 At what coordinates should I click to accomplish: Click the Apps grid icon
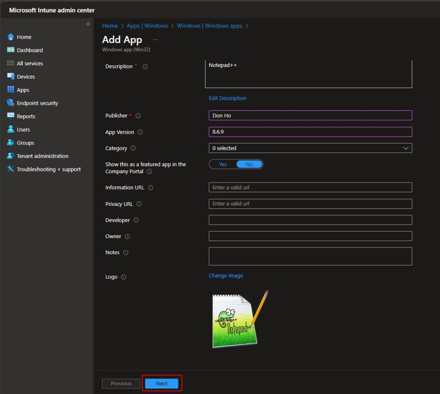11,89
